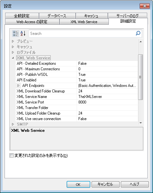Screen dimensions: 153x193
Task: Click the キャンセル button
Action: [x=106, y=185]
